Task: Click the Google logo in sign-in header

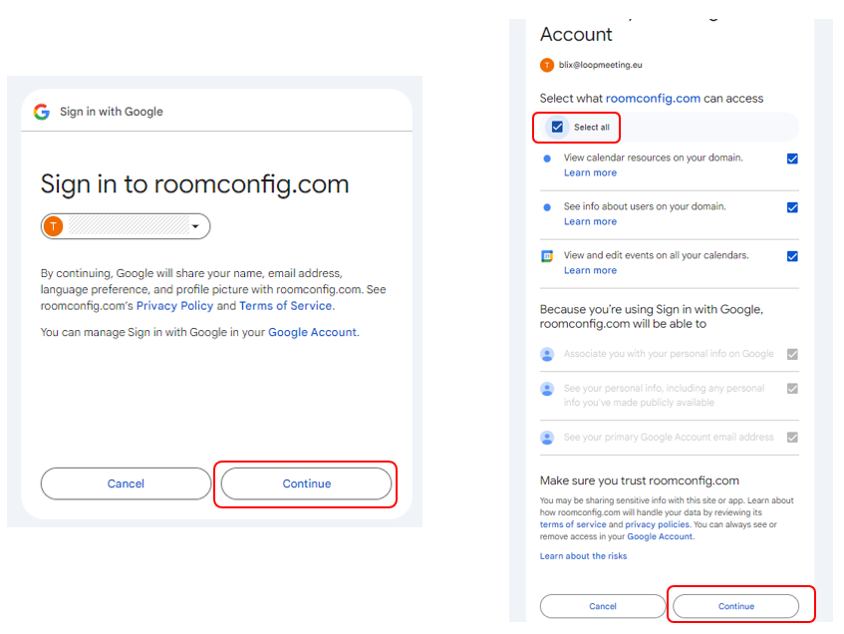Action: coord(41,112)
